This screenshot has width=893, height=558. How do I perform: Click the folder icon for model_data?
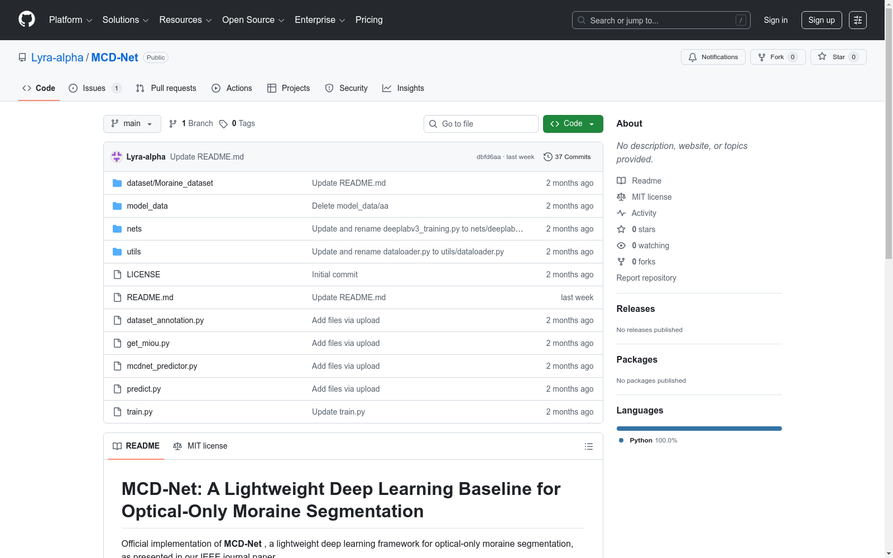pos(117,206)
